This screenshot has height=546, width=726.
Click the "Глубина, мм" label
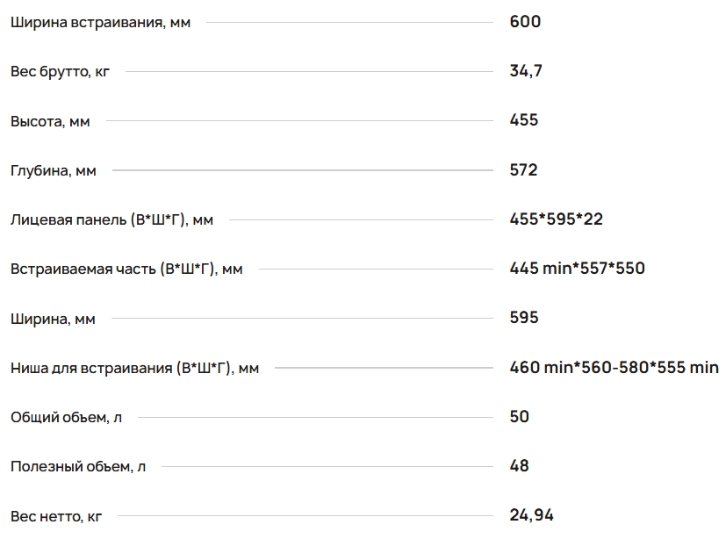(54, 171)
